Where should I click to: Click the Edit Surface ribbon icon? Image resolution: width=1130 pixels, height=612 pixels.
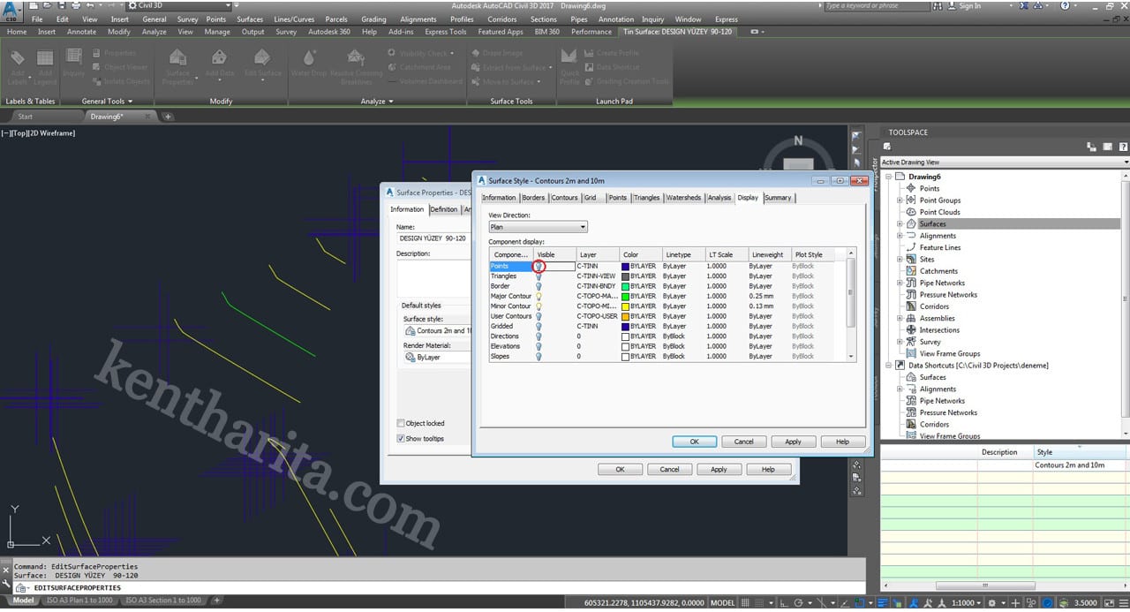point(262,58)
